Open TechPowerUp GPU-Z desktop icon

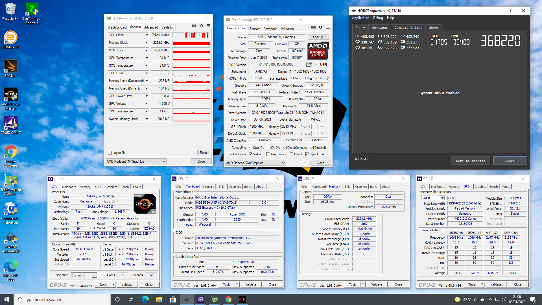(x=10, y=185)
